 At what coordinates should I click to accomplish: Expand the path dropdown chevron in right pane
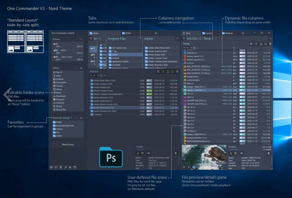[270, 39]
